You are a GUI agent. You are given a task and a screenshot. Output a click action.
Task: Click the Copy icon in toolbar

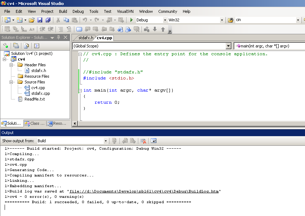66,20
